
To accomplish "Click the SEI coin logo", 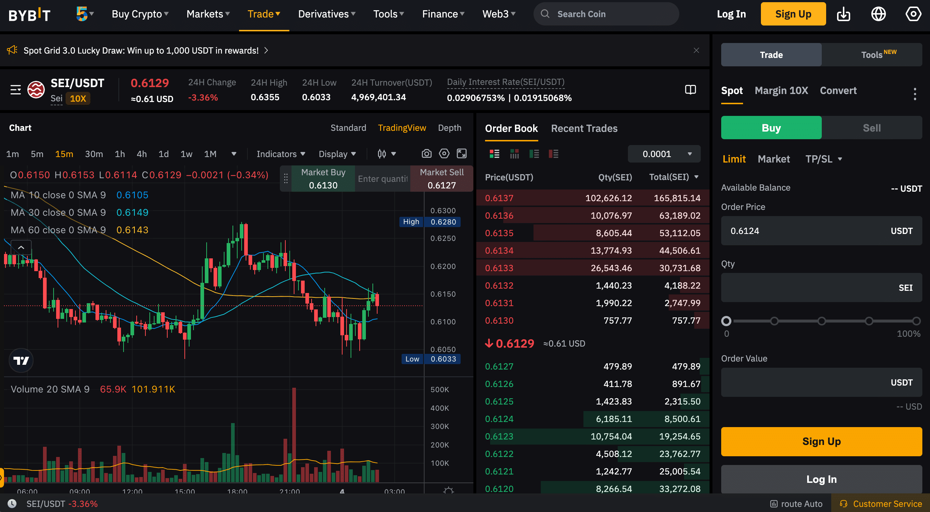I will pyautogui.click(x=36, y=90).
